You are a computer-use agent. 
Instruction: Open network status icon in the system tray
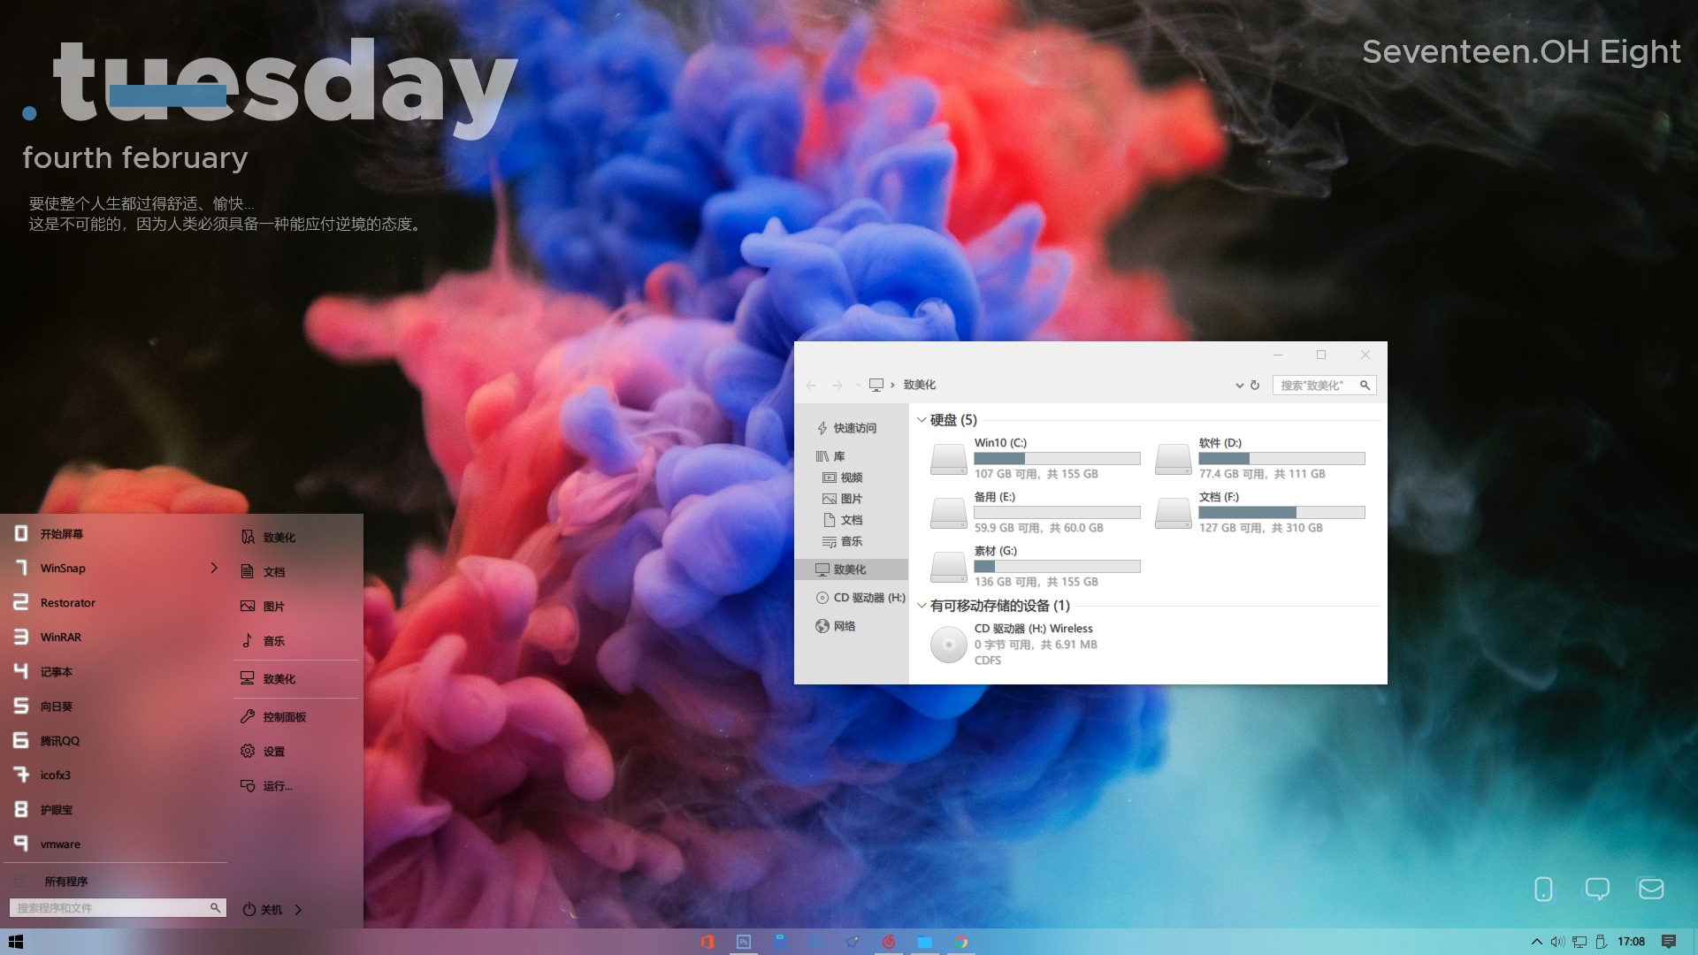click(1579, 942)
